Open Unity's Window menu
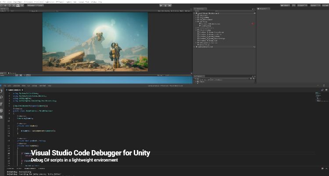 tap(94, 2)
